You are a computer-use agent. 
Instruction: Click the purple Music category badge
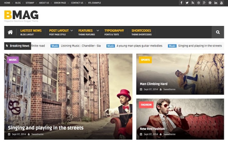[13, 60]
